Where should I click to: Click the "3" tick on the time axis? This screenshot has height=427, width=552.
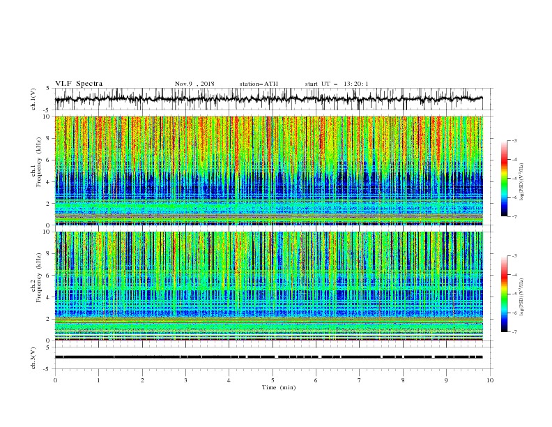[185, 380]
